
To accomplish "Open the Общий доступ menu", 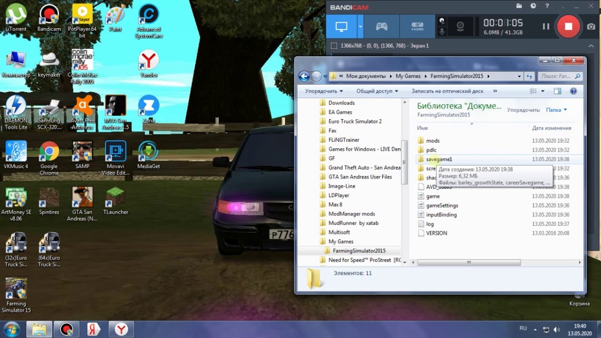I will [x=377, y=91].
